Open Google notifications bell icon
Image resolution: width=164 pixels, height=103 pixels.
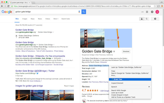coord(152,12)
